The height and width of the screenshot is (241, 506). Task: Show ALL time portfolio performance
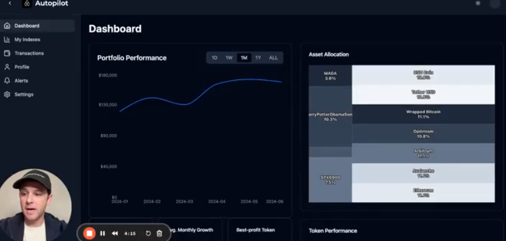click(x=273, y=58)
